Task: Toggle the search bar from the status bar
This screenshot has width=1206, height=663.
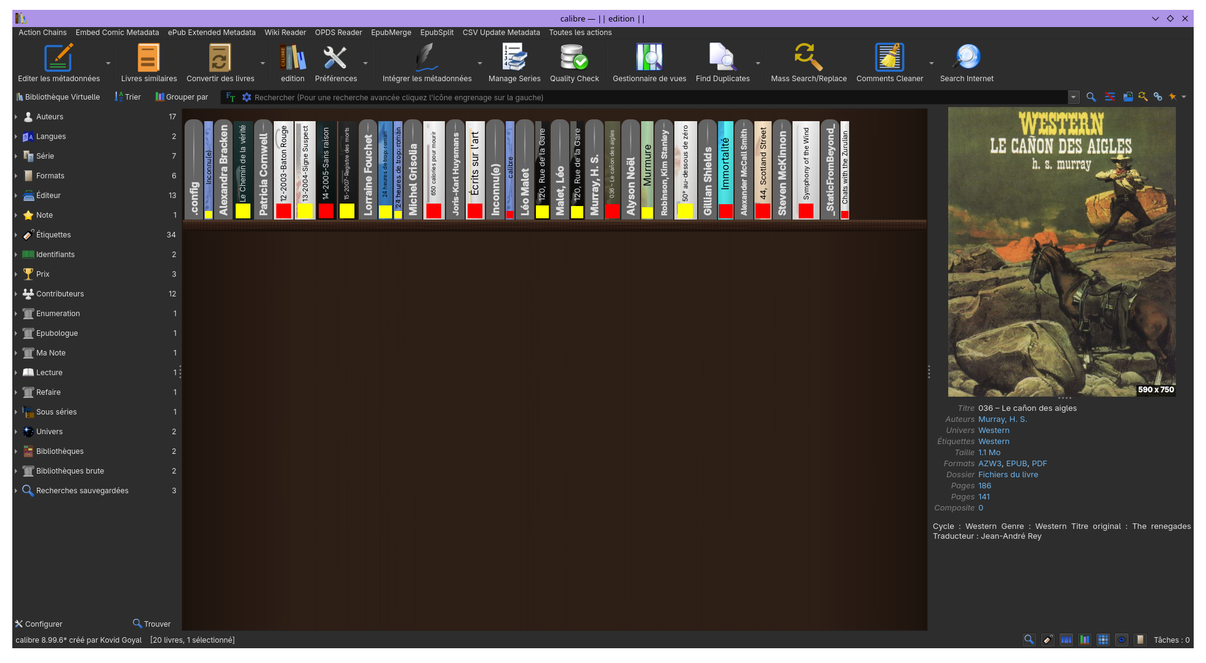Action: [x=1029, y=640]
